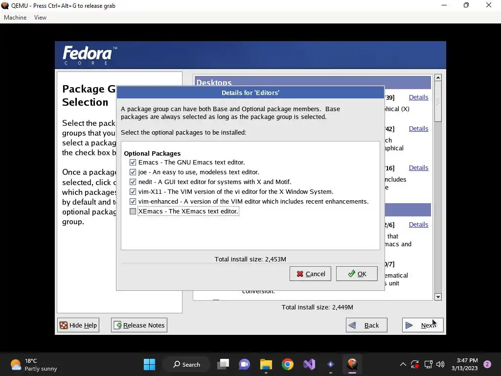Open the network tray icon

pos(428,364)
